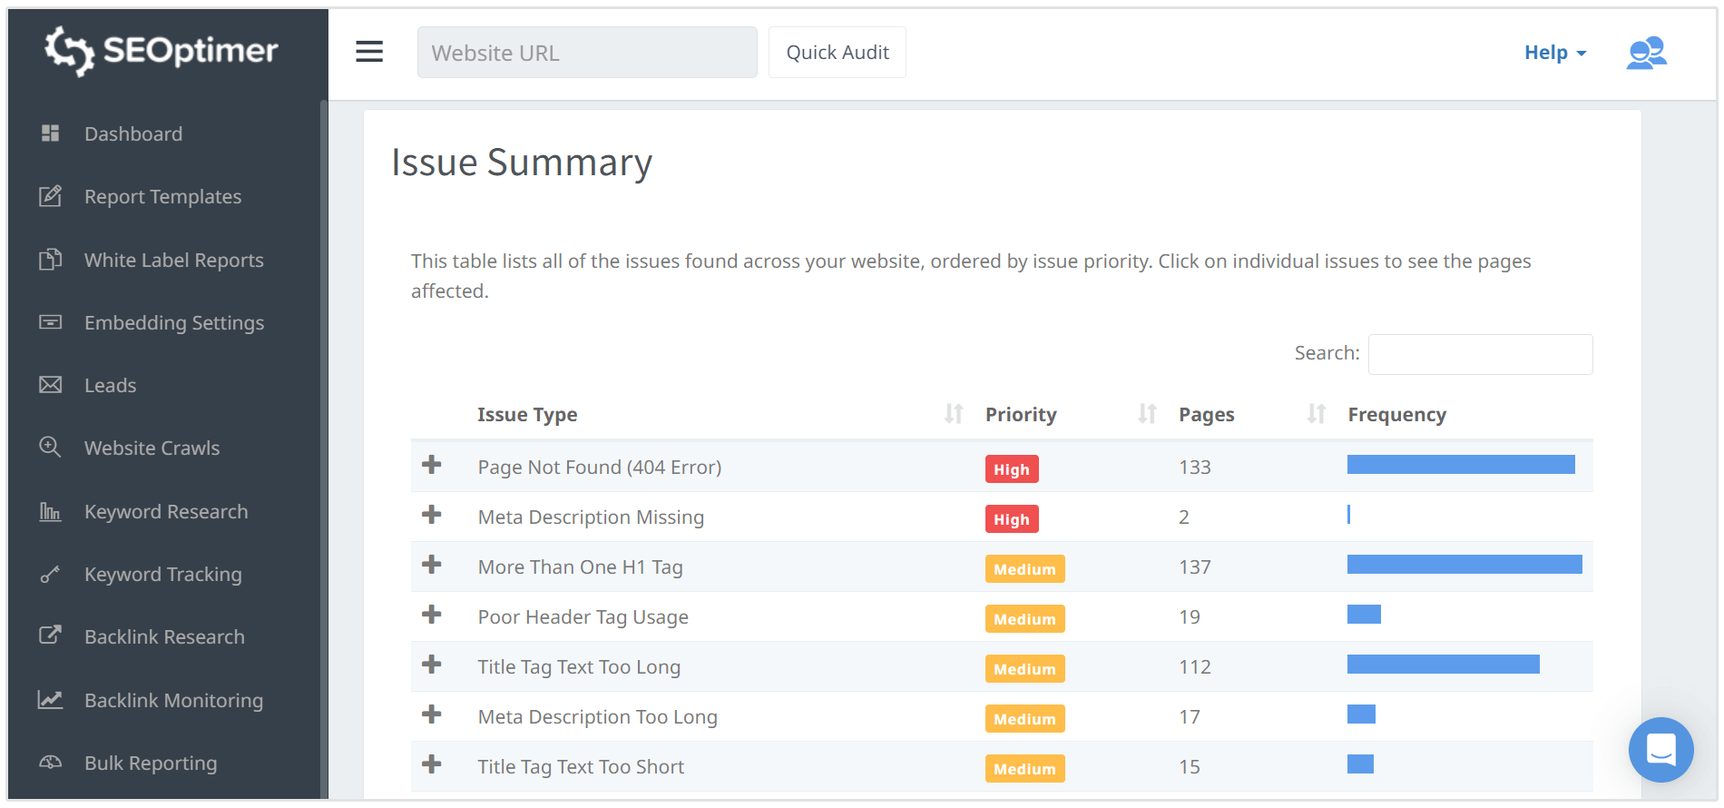
Task: Click the Keyword Research chart icon
Action: 50,512
